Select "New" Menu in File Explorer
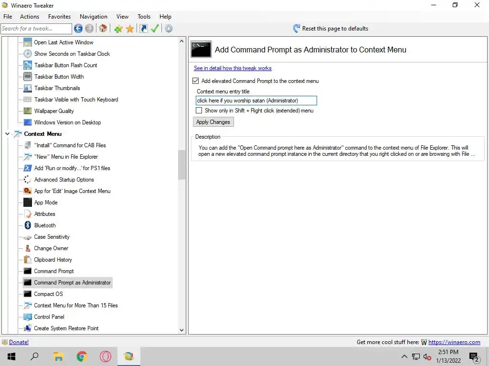Viewport: 489px width, 366px height. 66,157
